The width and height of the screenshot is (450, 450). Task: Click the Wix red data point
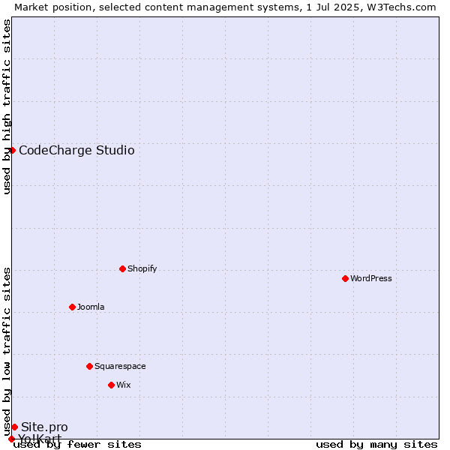coord(111,385)
